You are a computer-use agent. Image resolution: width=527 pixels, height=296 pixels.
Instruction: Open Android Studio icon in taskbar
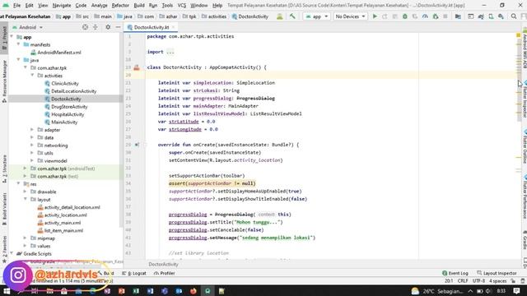click(208, 291)
